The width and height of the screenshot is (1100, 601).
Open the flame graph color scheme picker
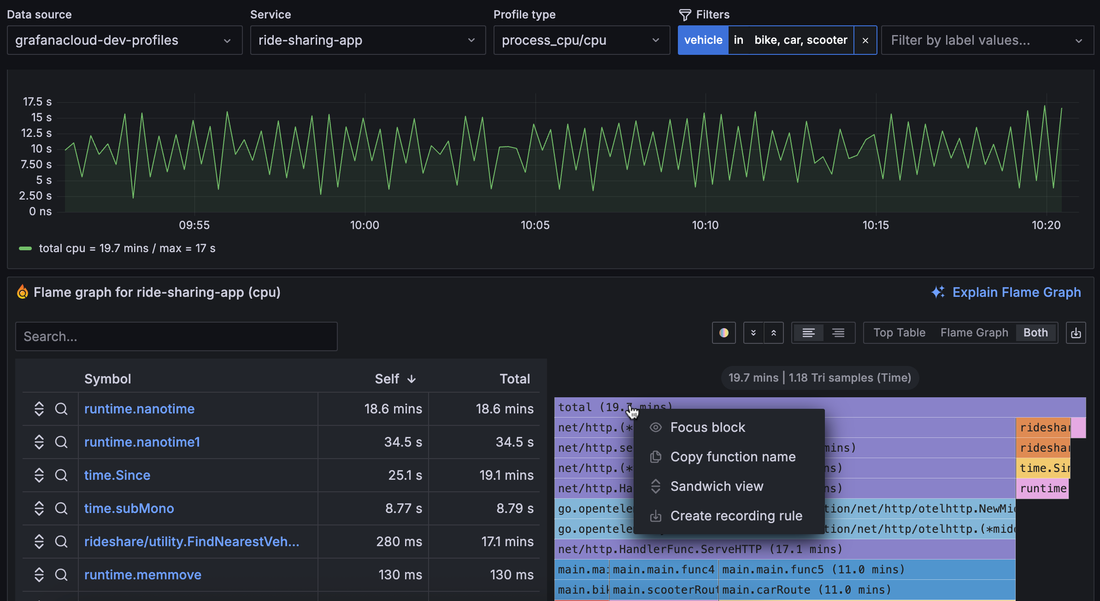click(x=724, y=332)
